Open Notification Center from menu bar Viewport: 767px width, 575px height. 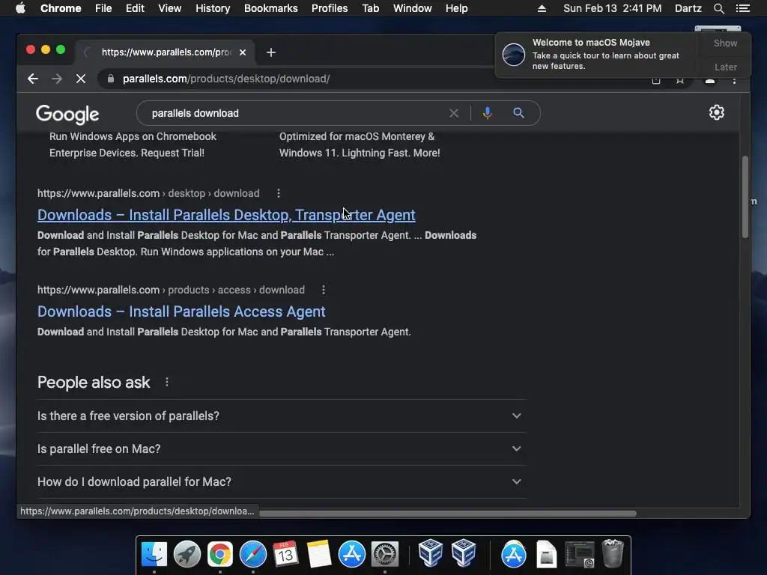tap(743, 8)
